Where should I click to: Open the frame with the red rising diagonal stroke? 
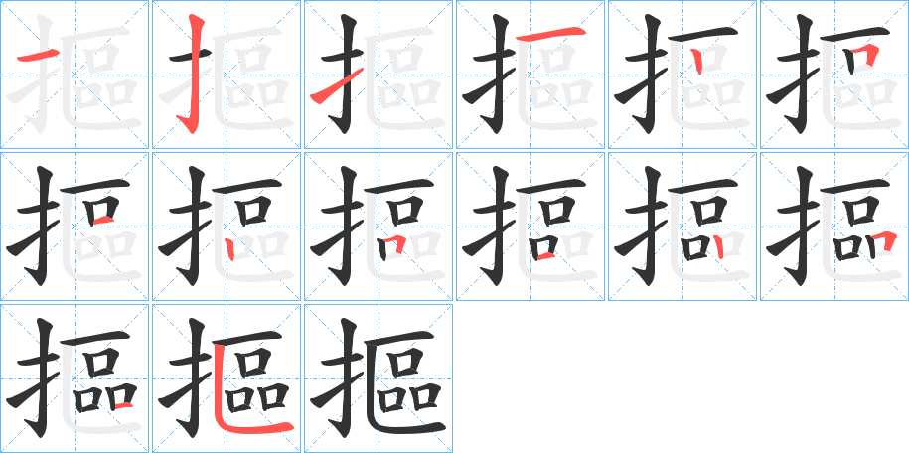pos(379,75)
